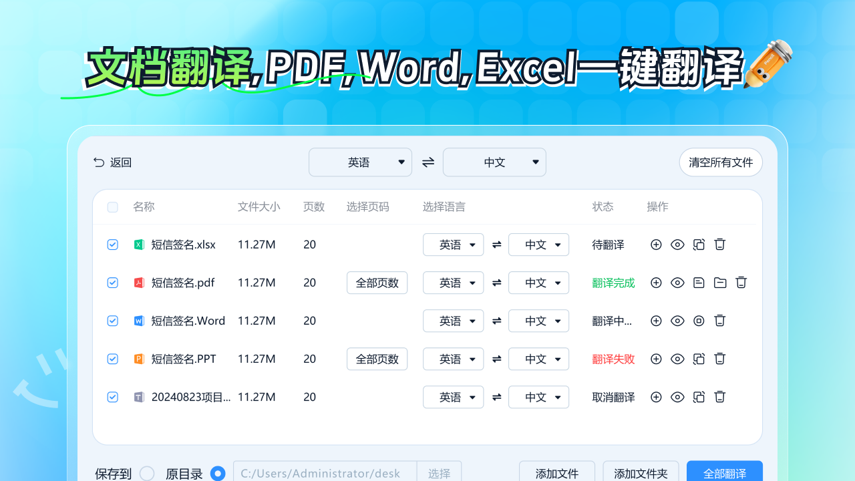Click swap arrows on the 短信签名.pdf row
The width and height of the screenshot is (855, 481).
click(496, 283)
